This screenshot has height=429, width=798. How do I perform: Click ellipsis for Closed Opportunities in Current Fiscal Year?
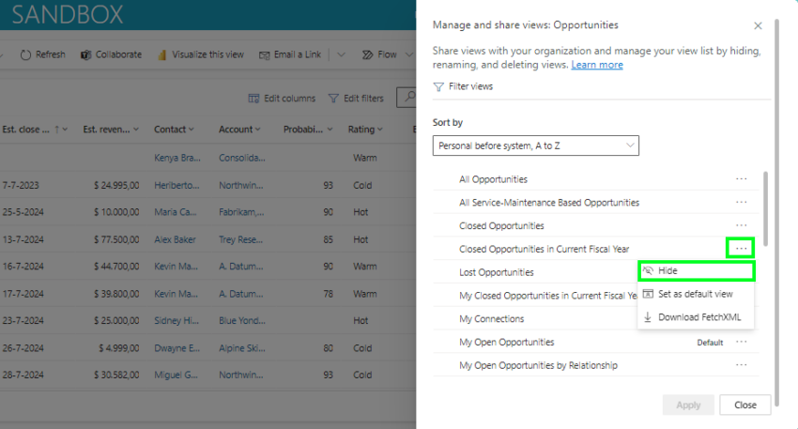coord(741,249)
